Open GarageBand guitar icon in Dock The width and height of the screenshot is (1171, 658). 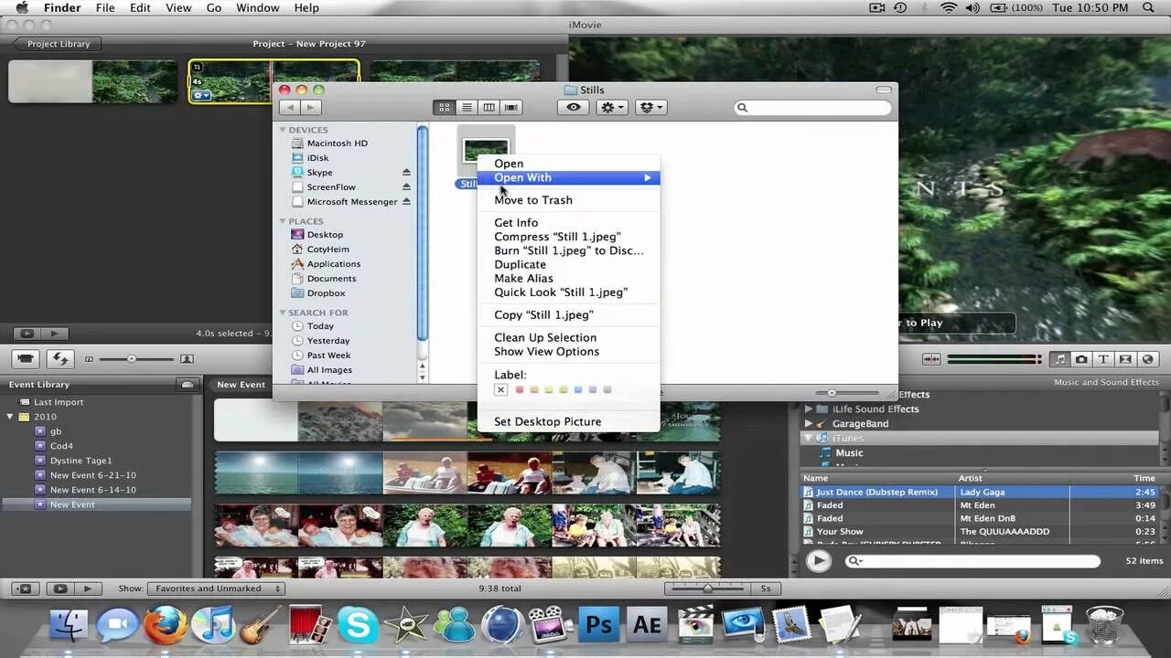(x=261, y=625)
